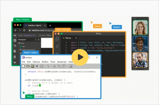Pin the Navigator panel with the dock icon
Screen dimensions: 159x105
(39, 40)
